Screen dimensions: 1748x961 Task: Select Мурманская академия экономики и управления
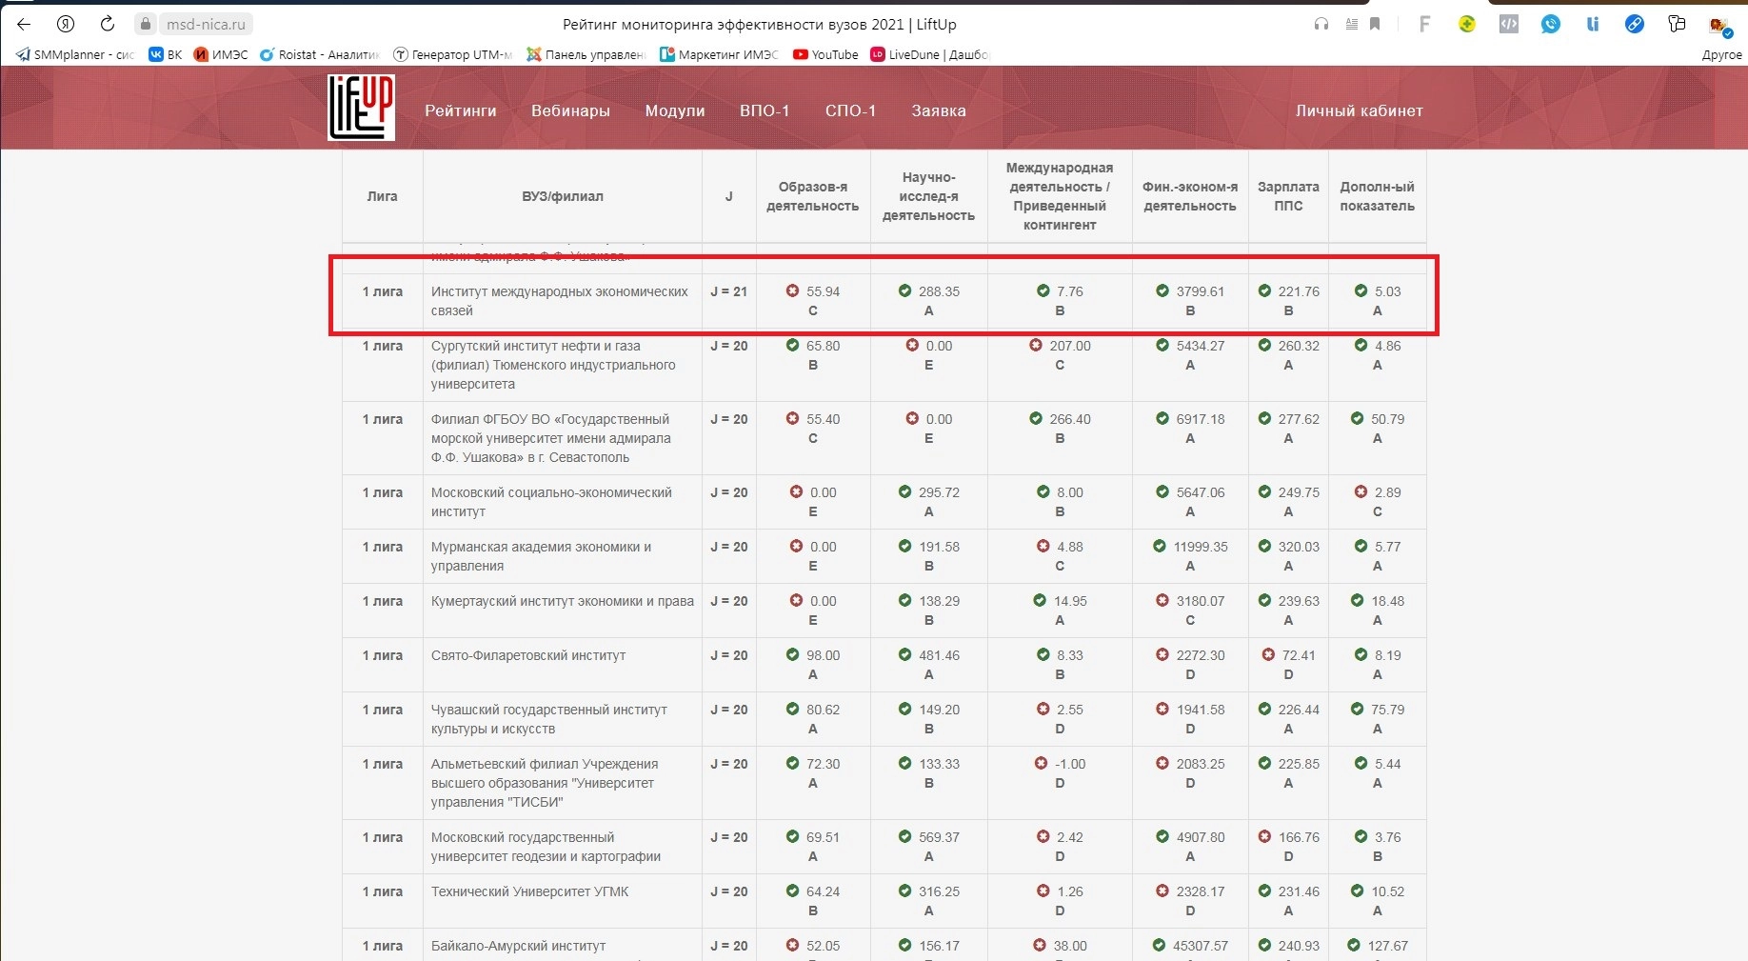click(541, 556)
